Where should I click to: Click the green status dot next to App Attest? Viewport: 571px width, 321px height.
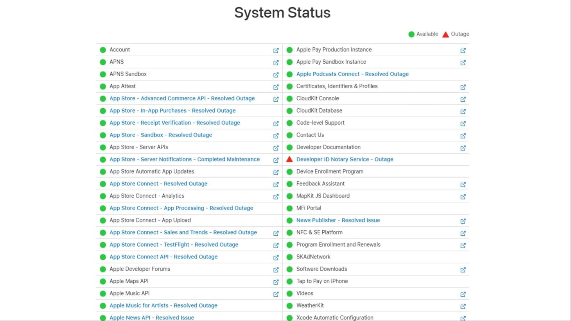103,86
